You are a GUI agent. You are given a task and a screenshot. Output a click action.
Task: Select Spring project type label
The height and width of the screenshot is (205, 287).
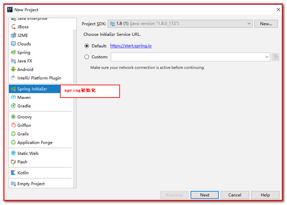24,52
